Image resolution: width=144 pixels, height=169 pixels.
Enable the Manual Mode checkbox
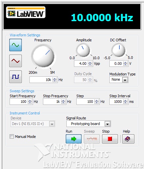point(12,137)
